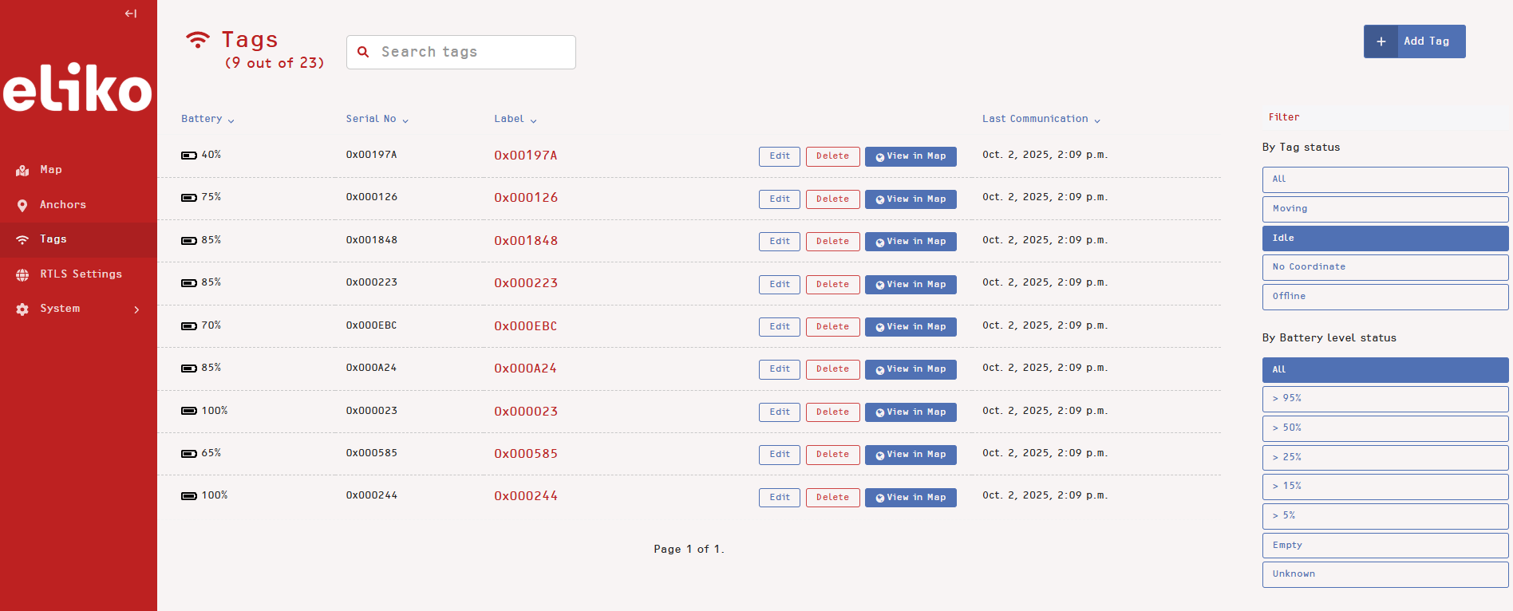1513x611 pixels.
Task: View tag 0x000023 in Map
Action: (x=911, y=412)
